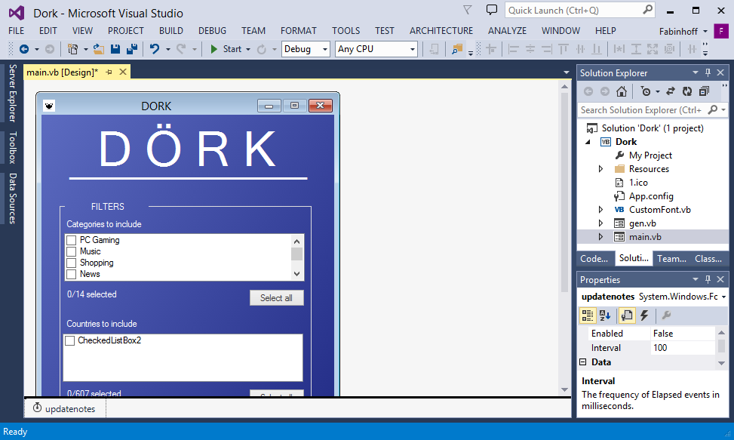
Task: Sort properties alphabetically with the A-Z icon
Action: 605,315
